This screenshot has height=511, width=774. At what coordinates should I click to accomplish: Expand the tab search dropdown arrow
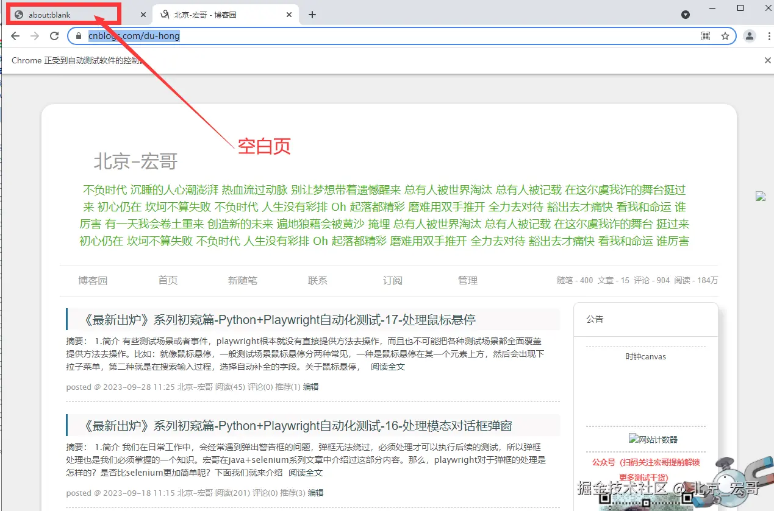[x=686, y=15]
